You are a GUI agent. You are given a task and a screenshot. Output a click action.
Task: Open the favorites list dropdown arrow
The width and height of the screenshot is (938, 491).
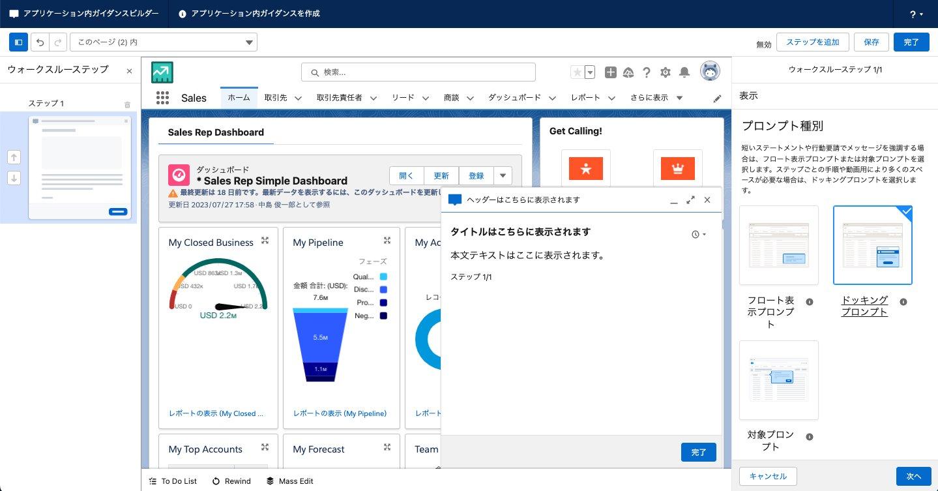[x=590, y=72]
